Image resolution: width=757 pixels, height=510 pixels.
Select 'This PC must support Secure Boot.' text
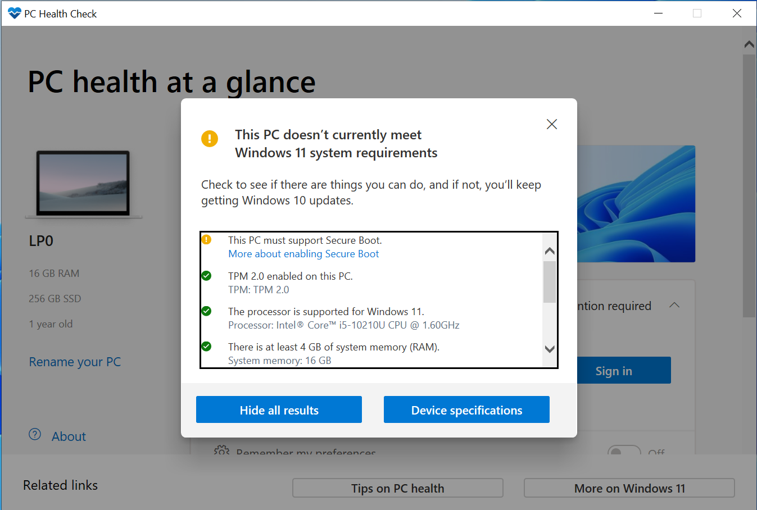(x=305, y=240)
